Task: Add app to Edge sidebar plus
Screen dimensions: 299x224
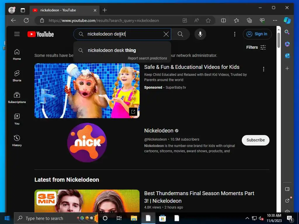Action: coord(287,68)
